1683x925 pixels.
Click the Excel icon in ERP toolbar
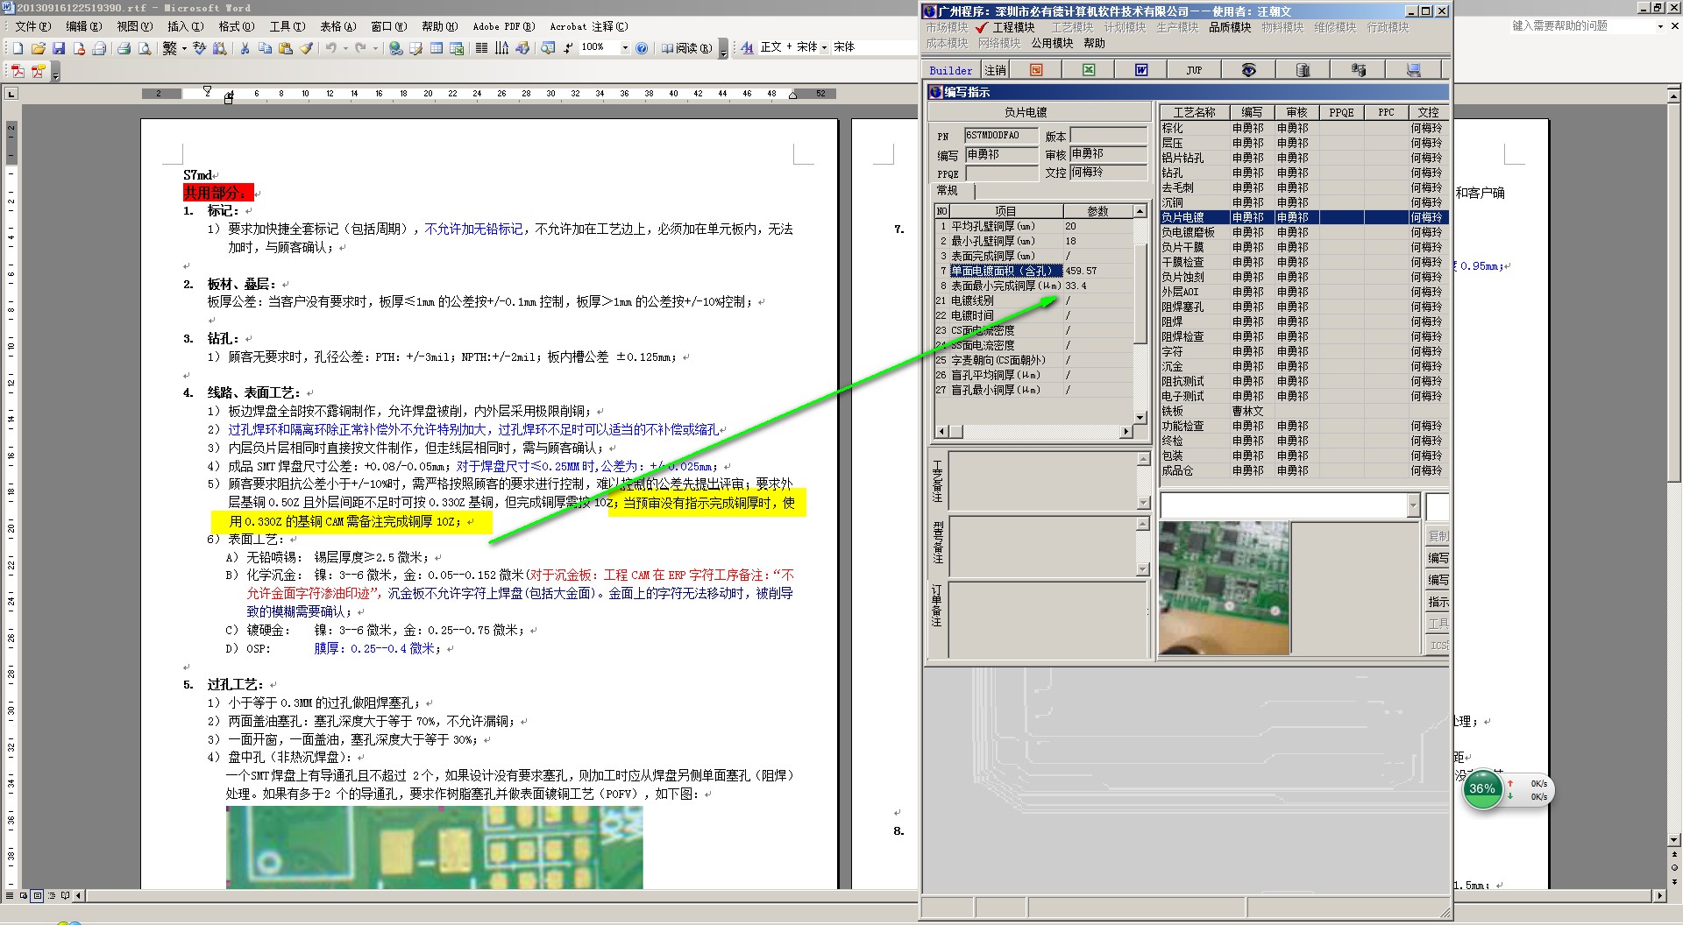tap(1089, 70)
